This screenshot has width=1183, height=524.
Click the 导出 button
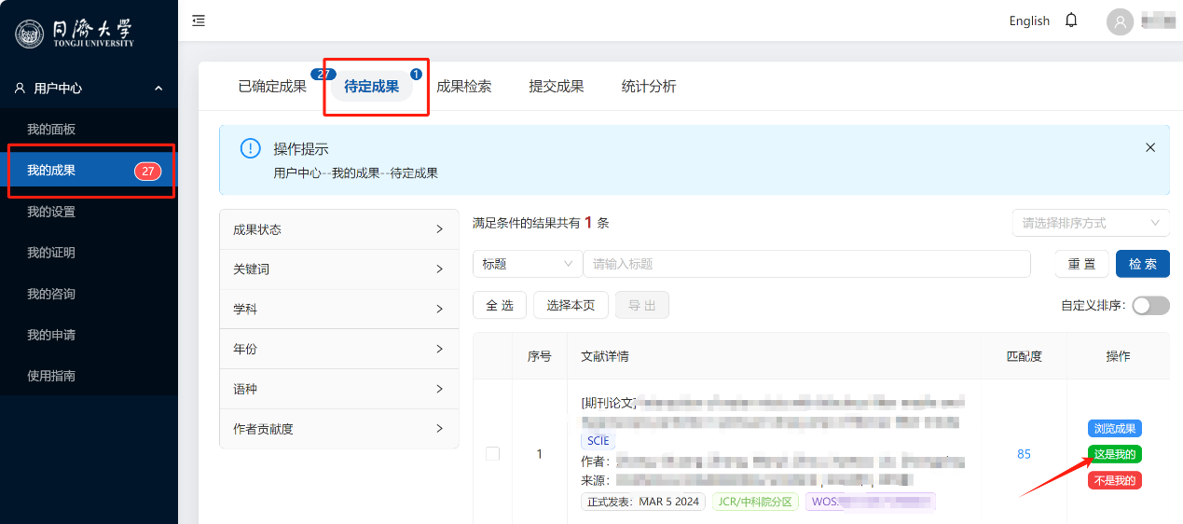[642, 305]
